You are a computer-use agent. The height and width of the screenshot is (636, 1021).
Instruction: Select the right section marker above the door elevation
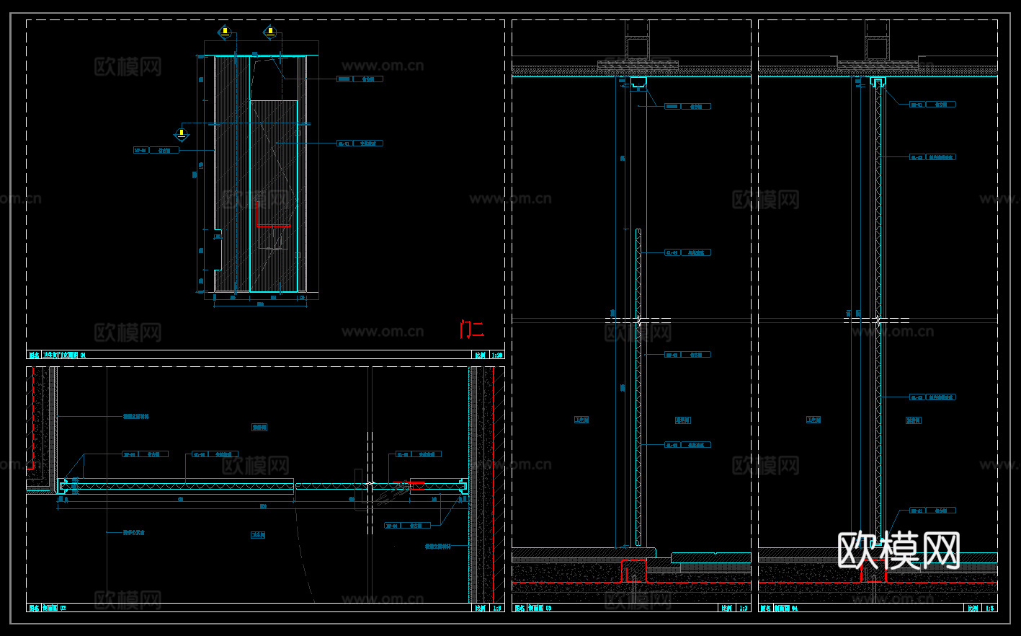point(270,32)
